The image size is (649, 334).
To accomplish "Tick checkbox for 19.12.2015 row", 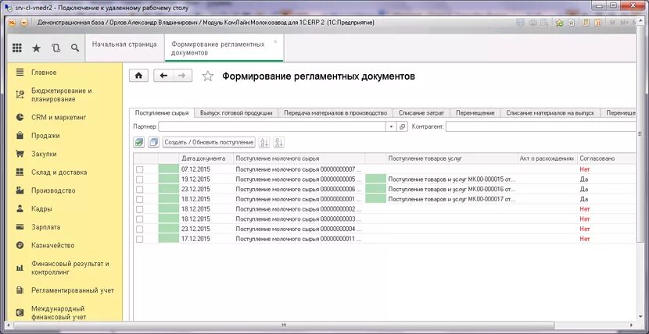I will pos(140,179).
